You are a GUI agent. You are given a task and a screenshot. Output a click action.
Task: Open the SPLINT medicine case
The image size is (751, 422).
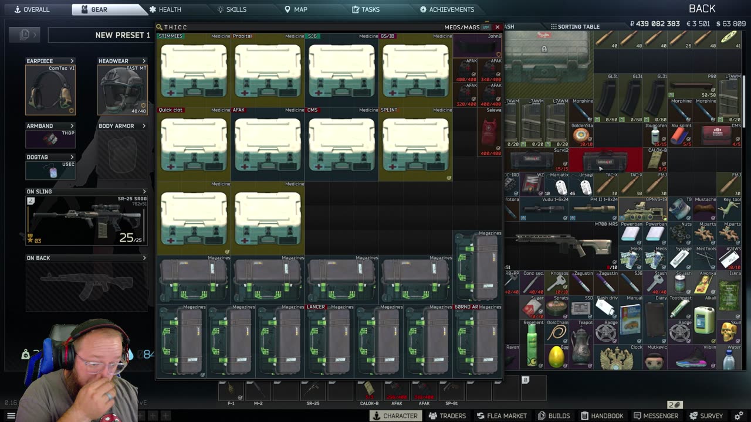click(x=415, y=144)
